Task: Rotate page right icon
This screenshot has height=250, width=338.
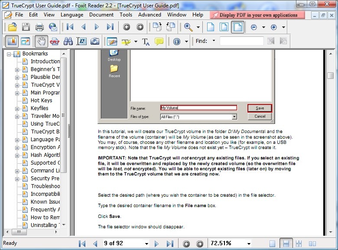Action: point(157,27)
